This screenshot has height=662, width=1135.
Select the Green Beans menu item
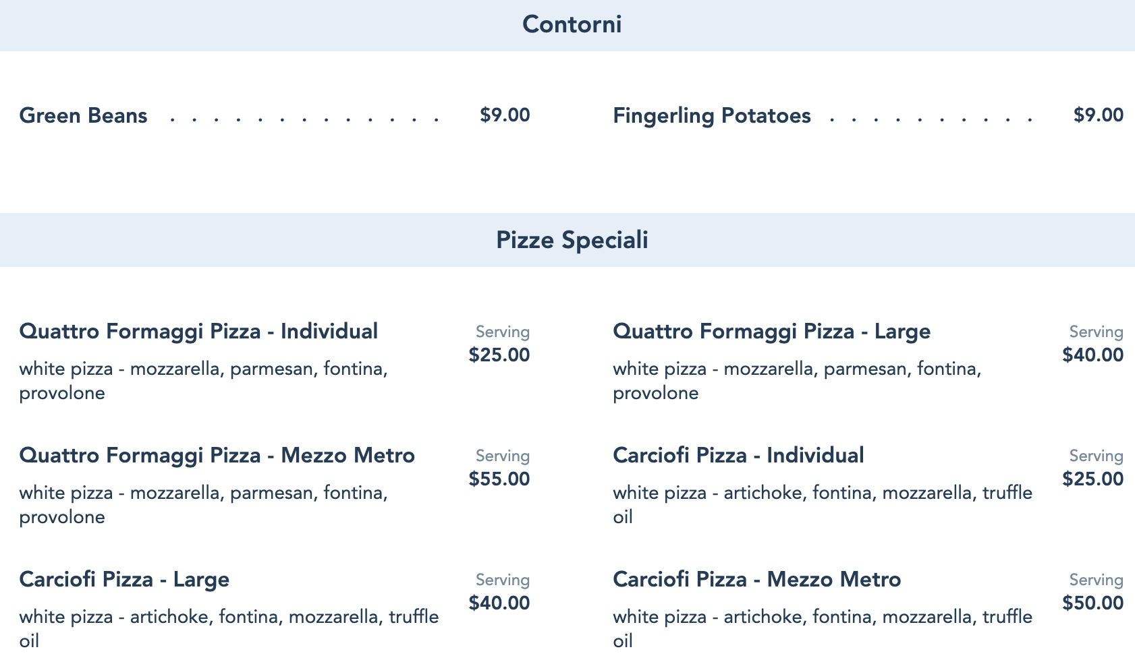tap(84, 116)
